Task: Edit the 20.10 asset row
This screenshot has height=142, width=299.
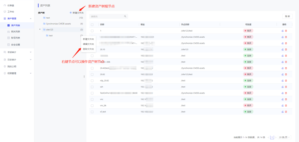Action: coord(283,49)
